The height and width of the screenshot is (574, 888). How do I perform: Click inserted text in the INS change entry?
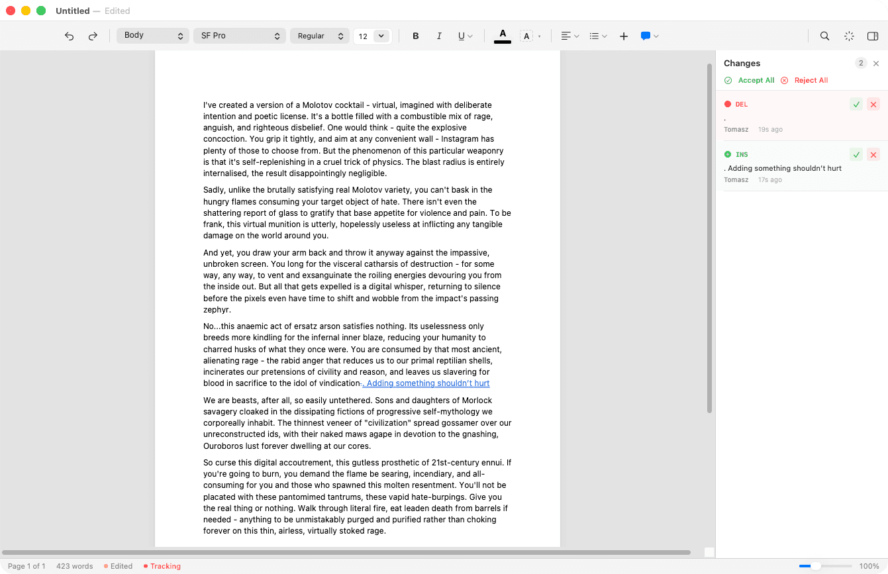783,168
